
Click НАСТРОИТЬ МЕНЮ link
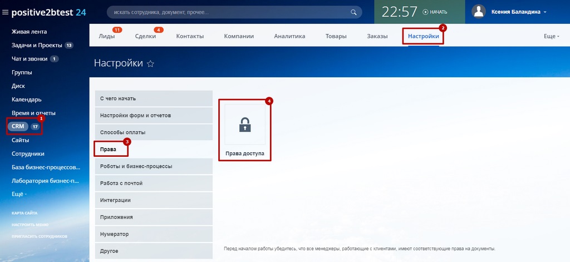pyautogui.click(x=30, y=225)
